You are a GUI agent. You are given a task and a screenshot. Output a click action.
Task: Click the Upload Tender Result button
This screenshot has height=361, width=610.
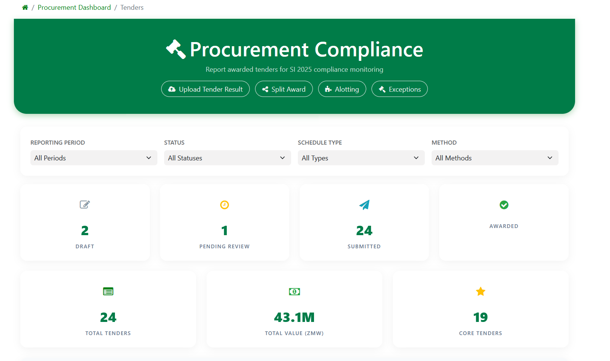205,89
